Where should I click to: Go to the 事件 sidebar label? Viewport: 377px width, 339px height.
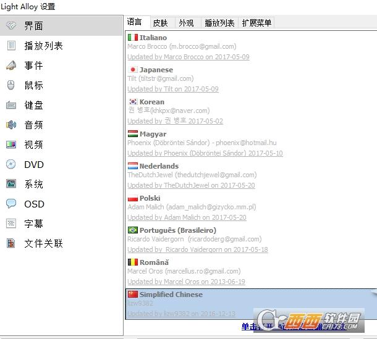tap(33, 65)
